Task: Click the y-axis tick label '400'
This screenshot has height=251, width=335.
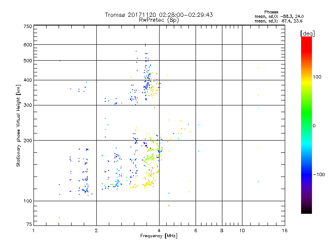Action: tap(28, 80)
